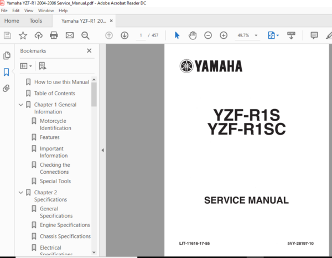Open the Attachments paperclip icon
This screenshot has height=258, width=332.
6,88
